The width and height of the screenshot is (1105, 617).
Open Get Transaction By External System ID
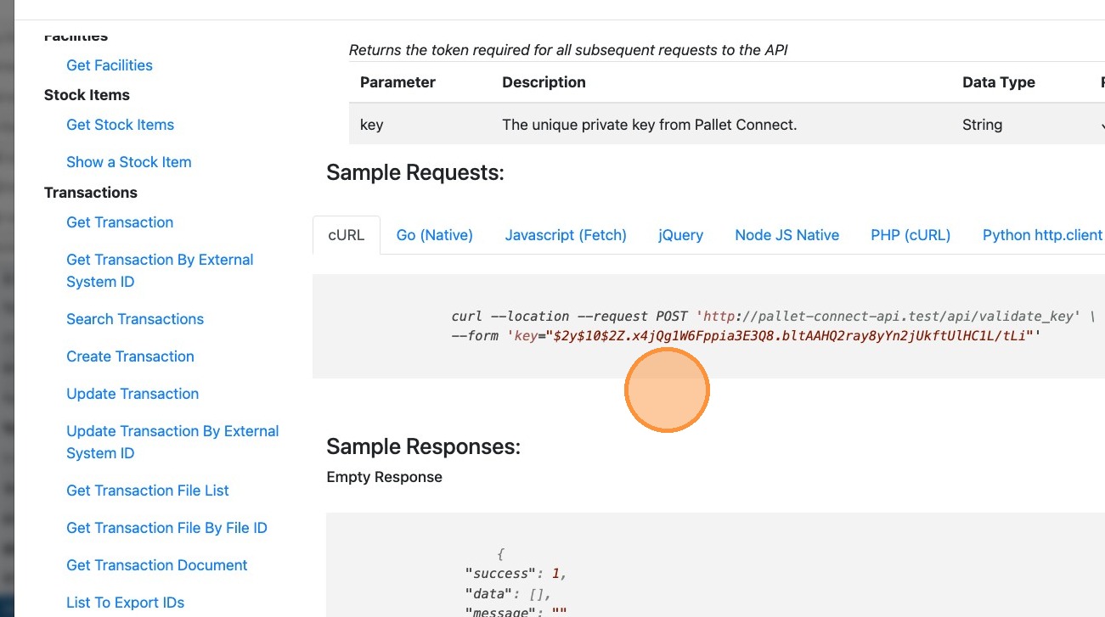[160, 270]
